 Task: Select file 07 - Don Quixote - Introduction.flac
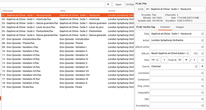(67, 39)
